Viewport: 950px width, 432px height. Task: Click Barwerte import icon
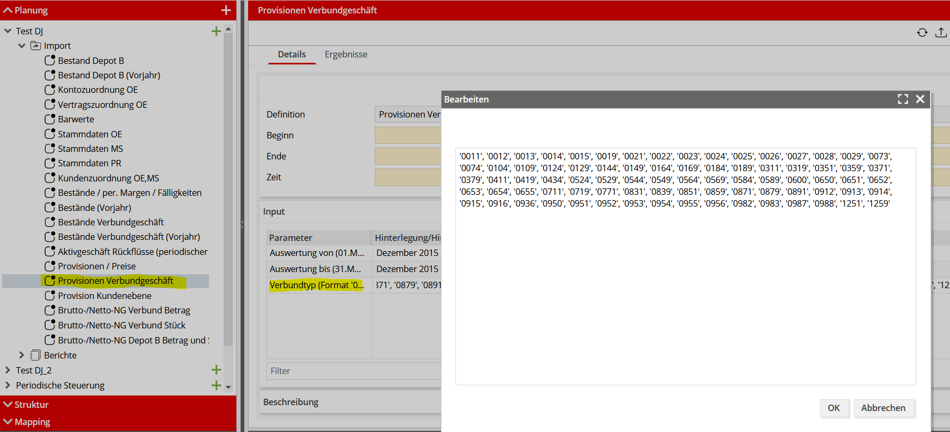click(50, 119)
